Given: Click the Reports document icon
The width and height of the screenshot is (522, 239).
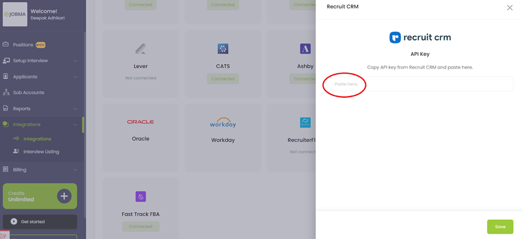Looking at the screenshot, I should tap(6, 109).
